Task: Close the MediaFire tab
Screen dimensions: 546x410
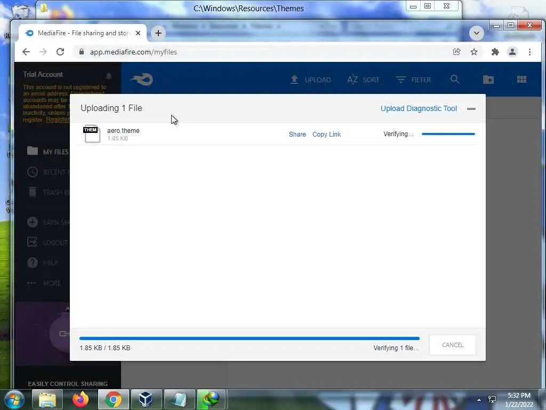Action: click(138, 33)
